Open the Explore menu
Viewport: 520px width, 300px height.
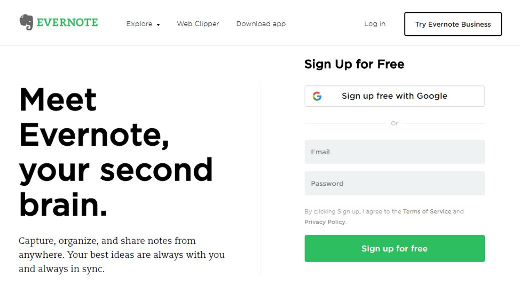(x=143, y=24)
